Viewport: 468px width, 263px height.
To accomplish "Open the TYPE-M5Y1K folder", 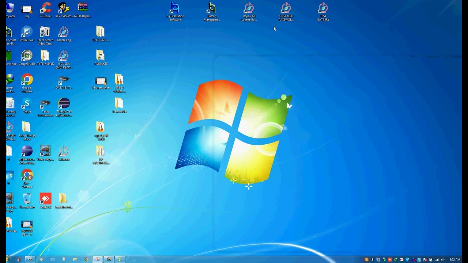I will (x=45, y=58).
